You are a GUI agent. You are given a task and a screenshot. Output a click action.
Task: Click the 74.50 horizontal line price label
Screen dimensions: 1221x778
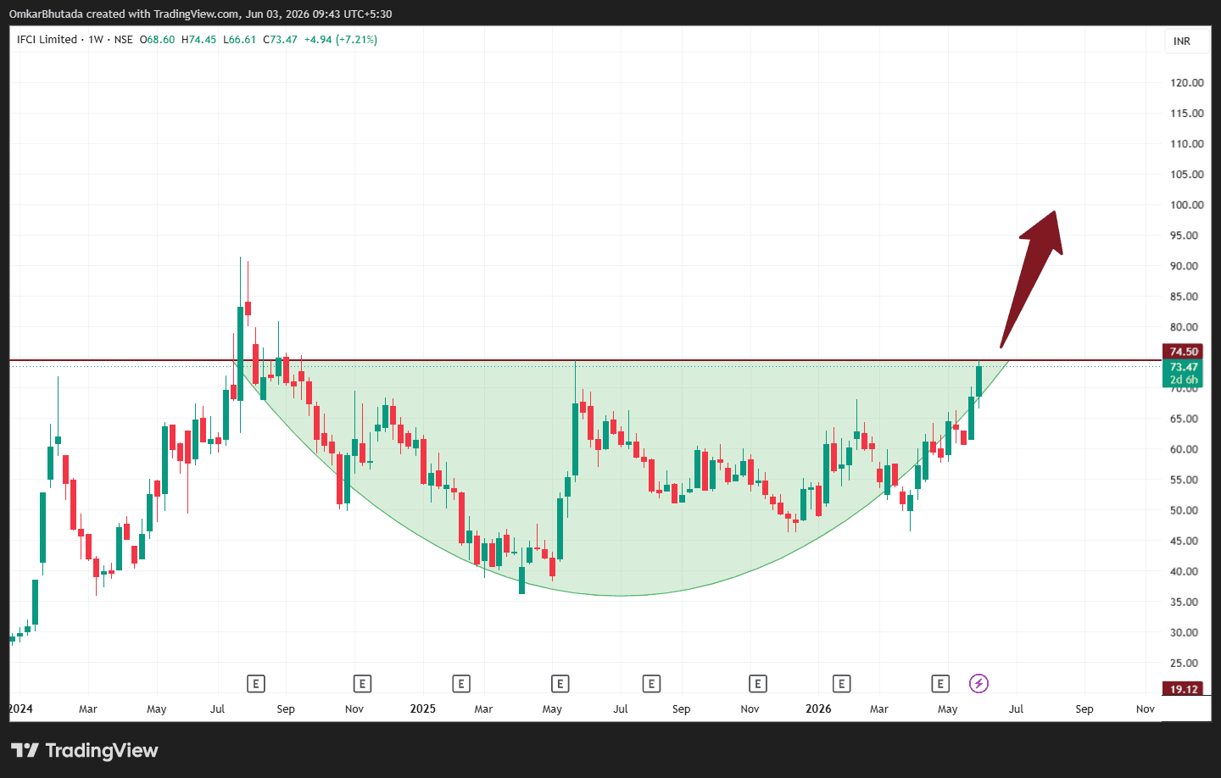coord(1184,352)
